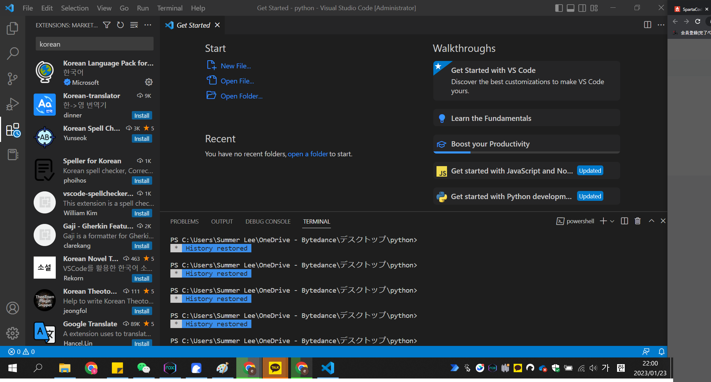Install the Korean Spell Checker by Yunseok
Image resolution: width=711 pixels, height=382 pixels.
(142, 138)
